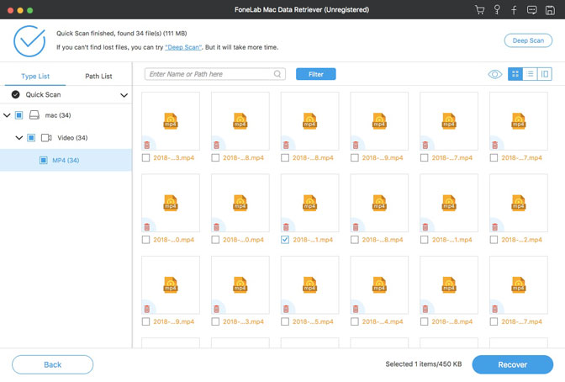Expand the Quick Scan dropdown chevron

pyautogui.click(x=124, y=95)
